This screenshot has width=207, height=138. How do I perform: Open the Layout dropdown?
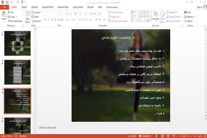coord(37,12)
